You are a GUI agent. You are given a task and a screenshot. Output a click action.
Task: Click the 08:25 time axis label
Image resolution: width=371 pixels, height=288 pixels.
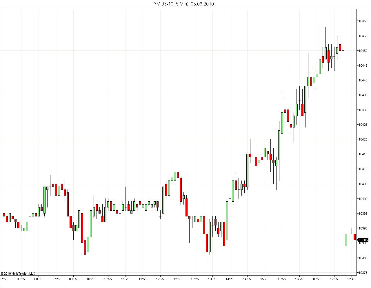(x=21, y=279)
